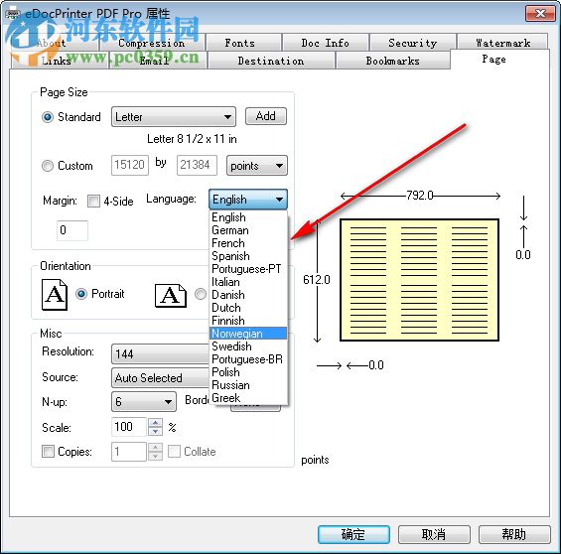This screenshot has width=561, height=554.
Task: Toggle the Collate checkbox
Action: 174,452
